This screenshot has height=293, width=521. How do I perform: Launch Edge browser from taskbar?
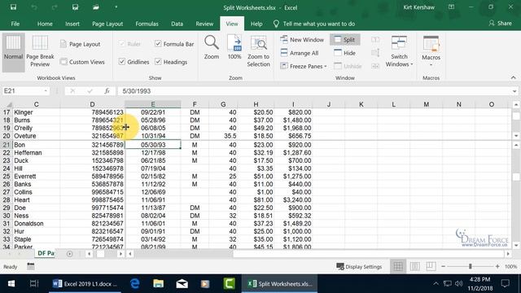(x=135, y=284)
